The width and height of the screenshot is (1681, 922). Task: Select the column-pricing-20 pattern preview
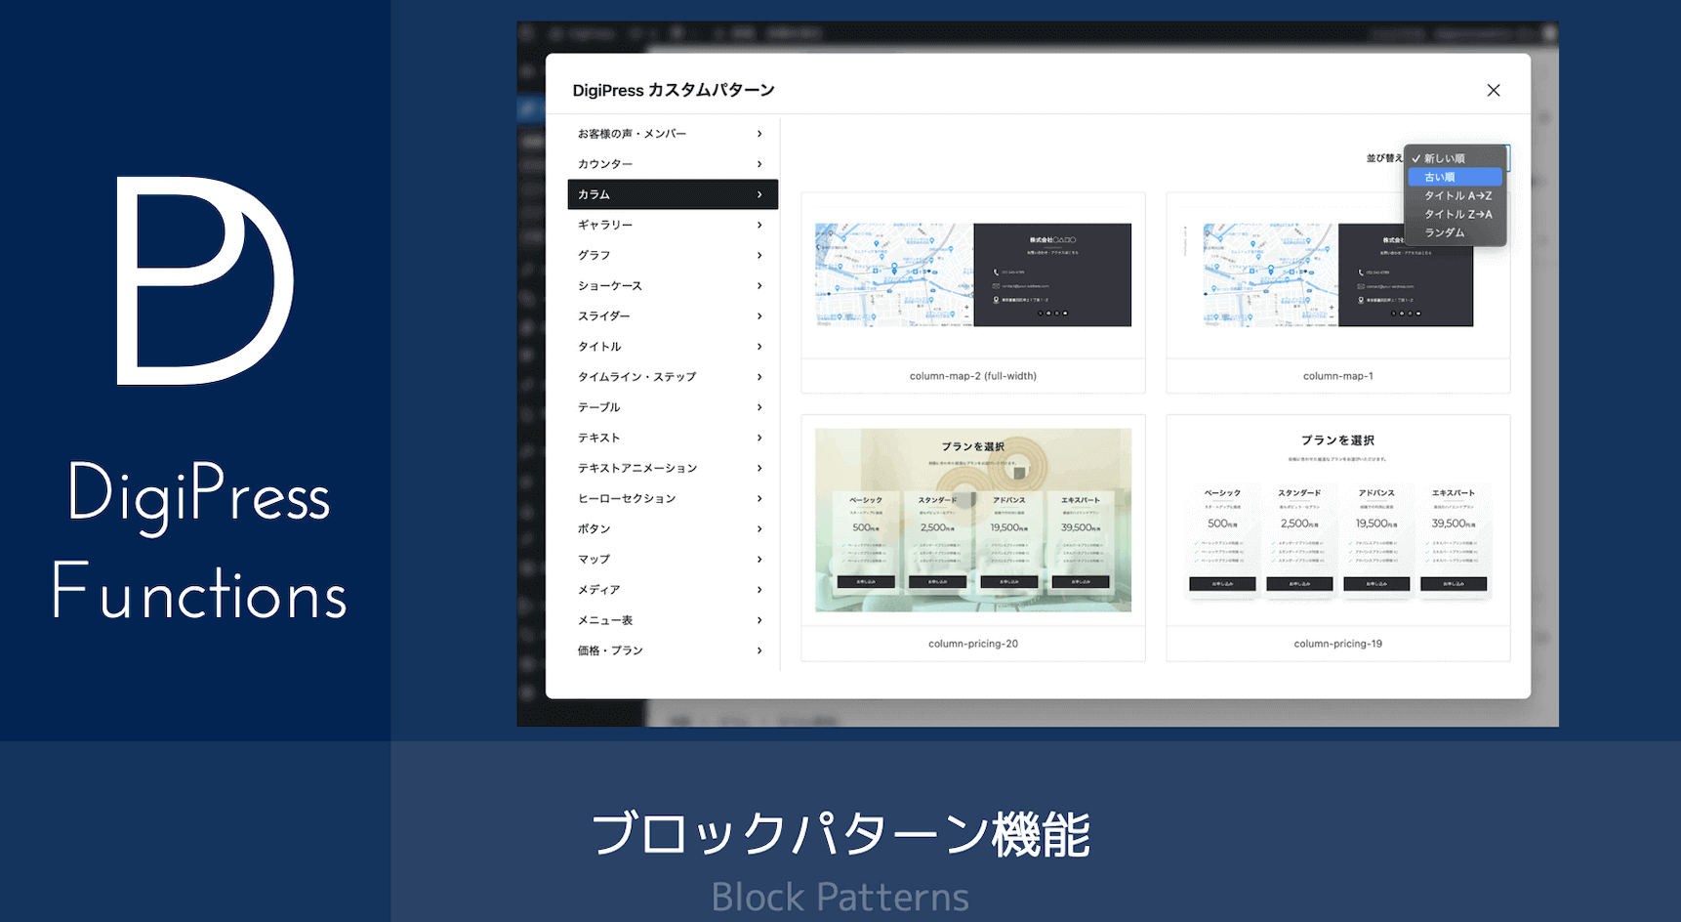973,521
